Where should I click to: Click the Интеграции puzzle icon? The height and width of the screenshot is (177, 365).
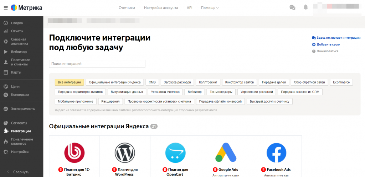(x=6, y=131)
